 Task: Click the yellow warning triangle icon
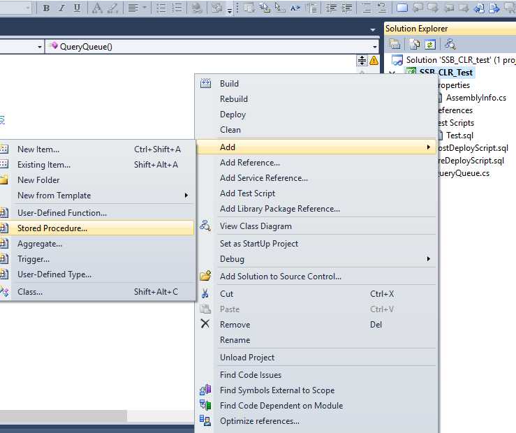point(374,60)
